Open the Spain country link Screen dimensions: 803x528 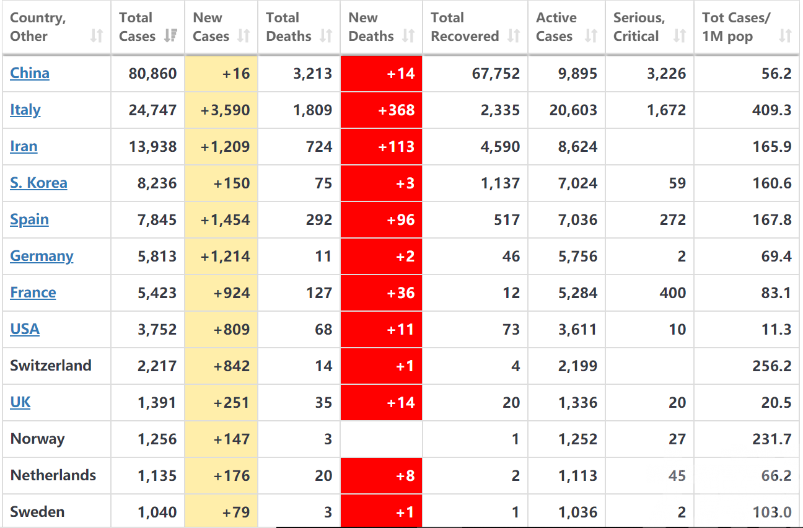pos(29,219)
